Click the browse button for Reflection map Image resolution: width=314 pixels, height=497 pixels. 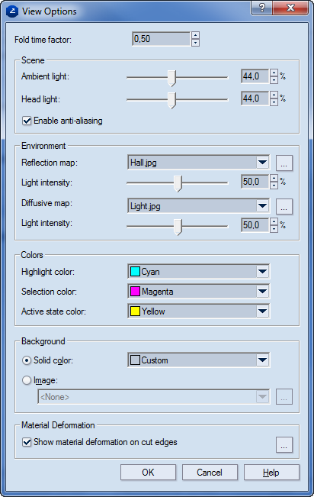coord(284,163)
